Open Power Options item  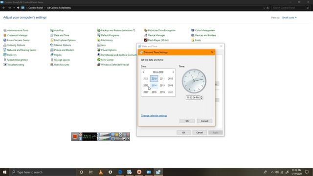107,50
